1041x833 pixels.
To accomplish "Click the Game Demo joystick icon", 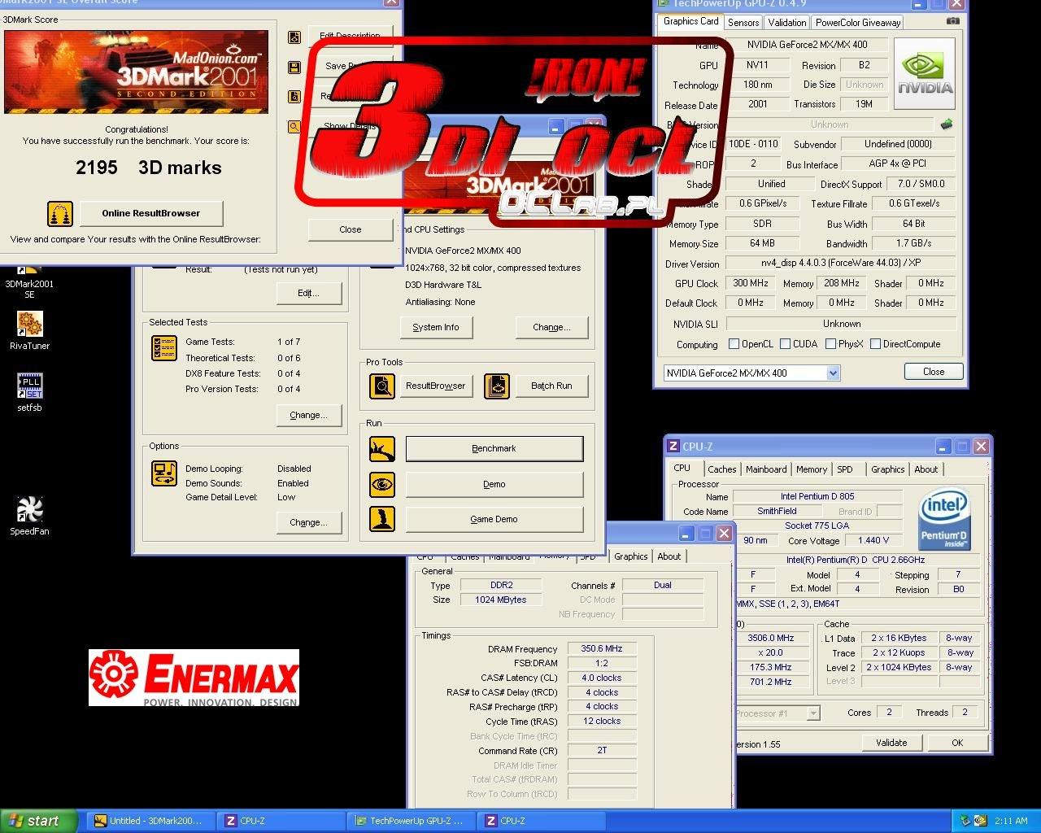I will tap(382, 519).
